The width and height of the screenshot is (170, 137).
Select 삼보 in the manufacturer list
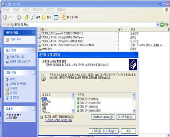click(x=44, y=107)
